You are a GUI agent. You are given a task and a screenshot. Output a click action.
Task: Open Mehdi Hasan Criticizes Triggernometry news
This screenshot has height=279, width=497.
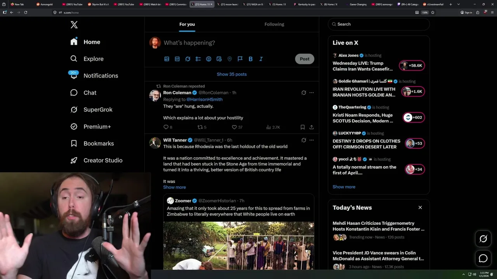(x=379, y=231)
